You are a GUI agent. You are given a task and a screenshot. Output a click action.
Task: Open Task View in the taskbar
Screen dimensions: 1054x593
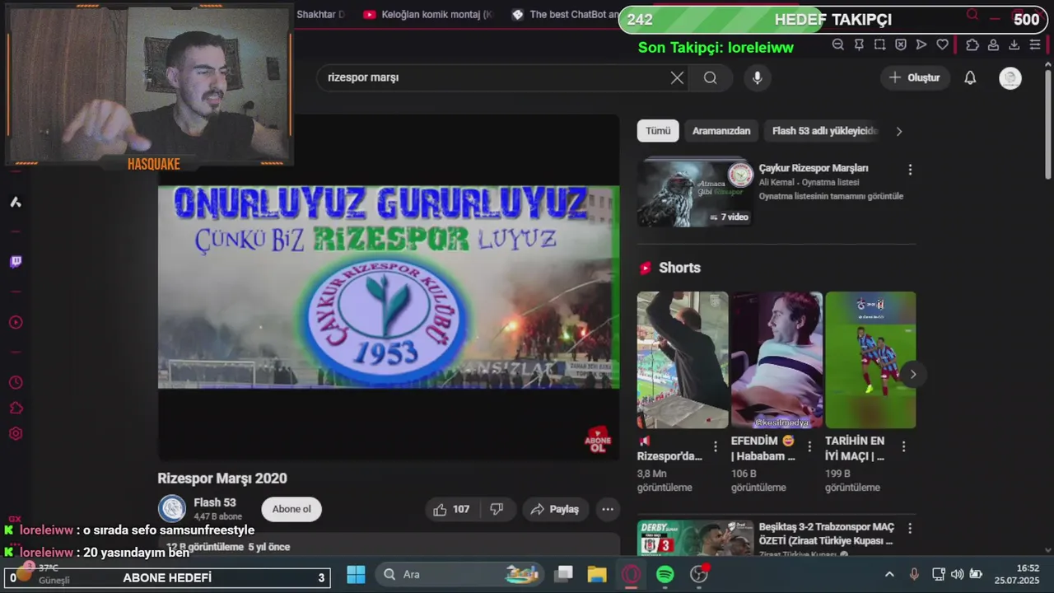click(x=563, y=575)
